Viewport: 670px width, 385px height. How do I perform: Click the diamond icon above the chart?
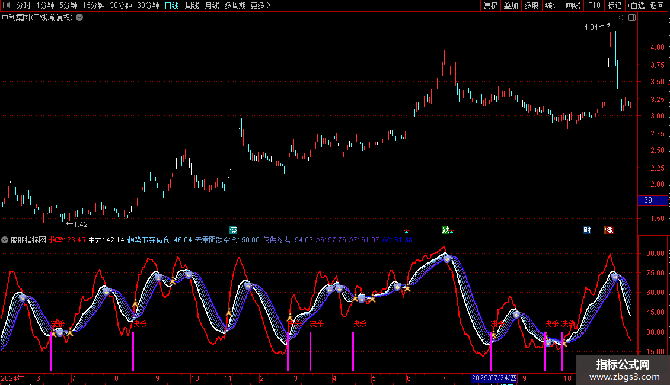pos(621,18)
